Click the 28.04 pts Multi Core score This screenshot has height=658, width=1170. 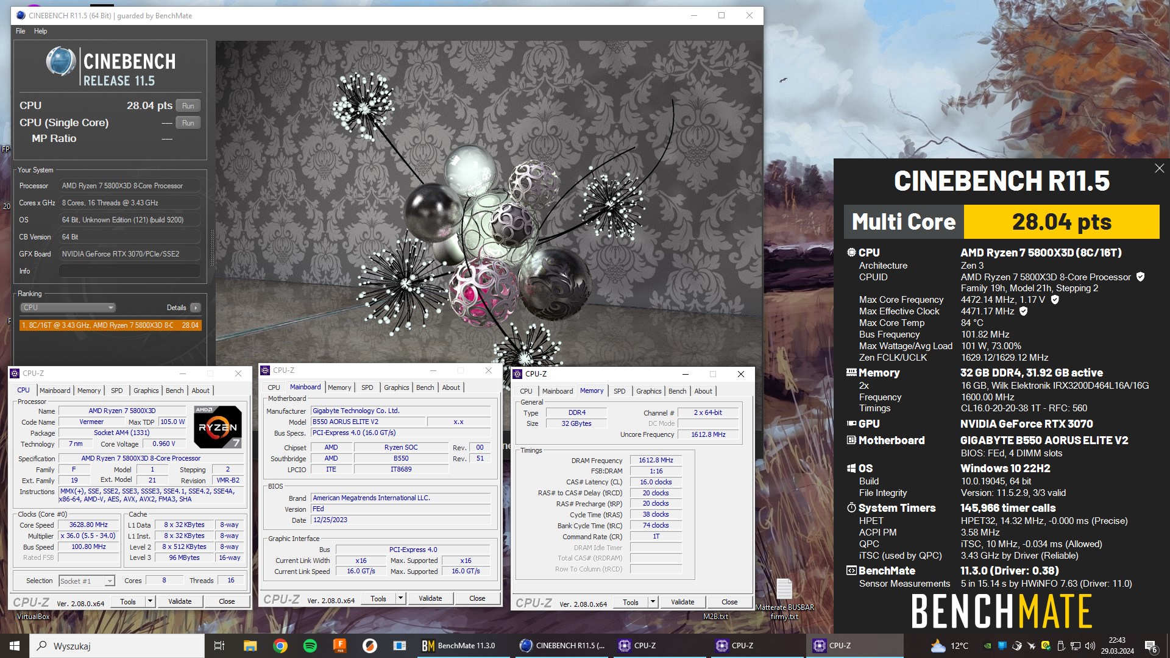tap(1062, 222)
